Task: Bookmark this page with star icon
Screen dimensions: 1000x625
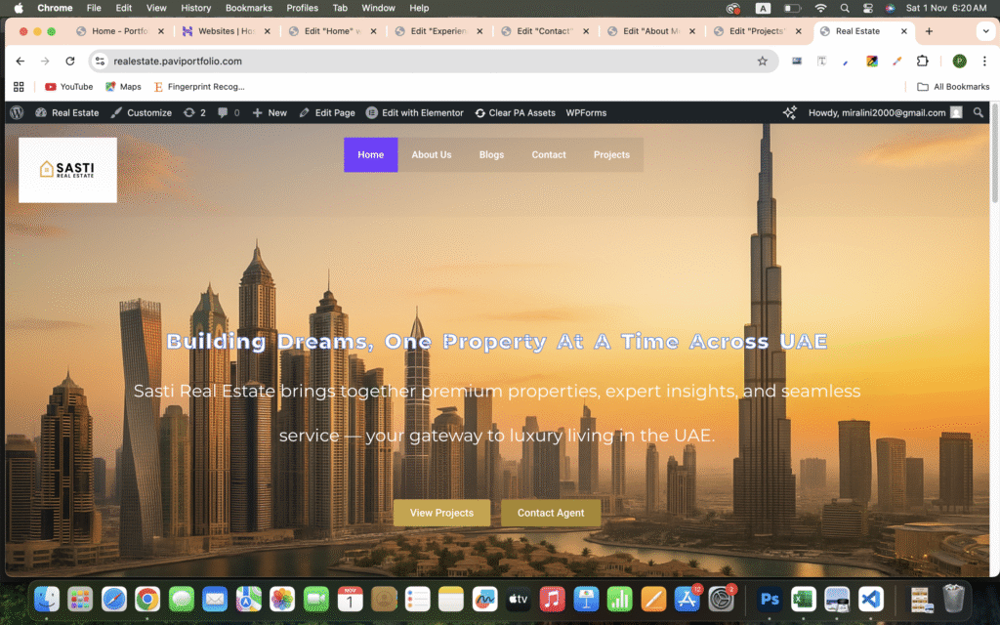Action: pos(762,61)
